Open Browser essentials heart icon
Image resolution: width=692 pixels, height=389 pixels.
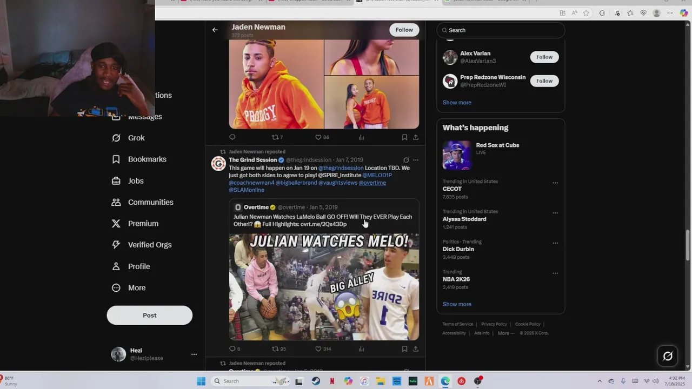click(643, 13)
